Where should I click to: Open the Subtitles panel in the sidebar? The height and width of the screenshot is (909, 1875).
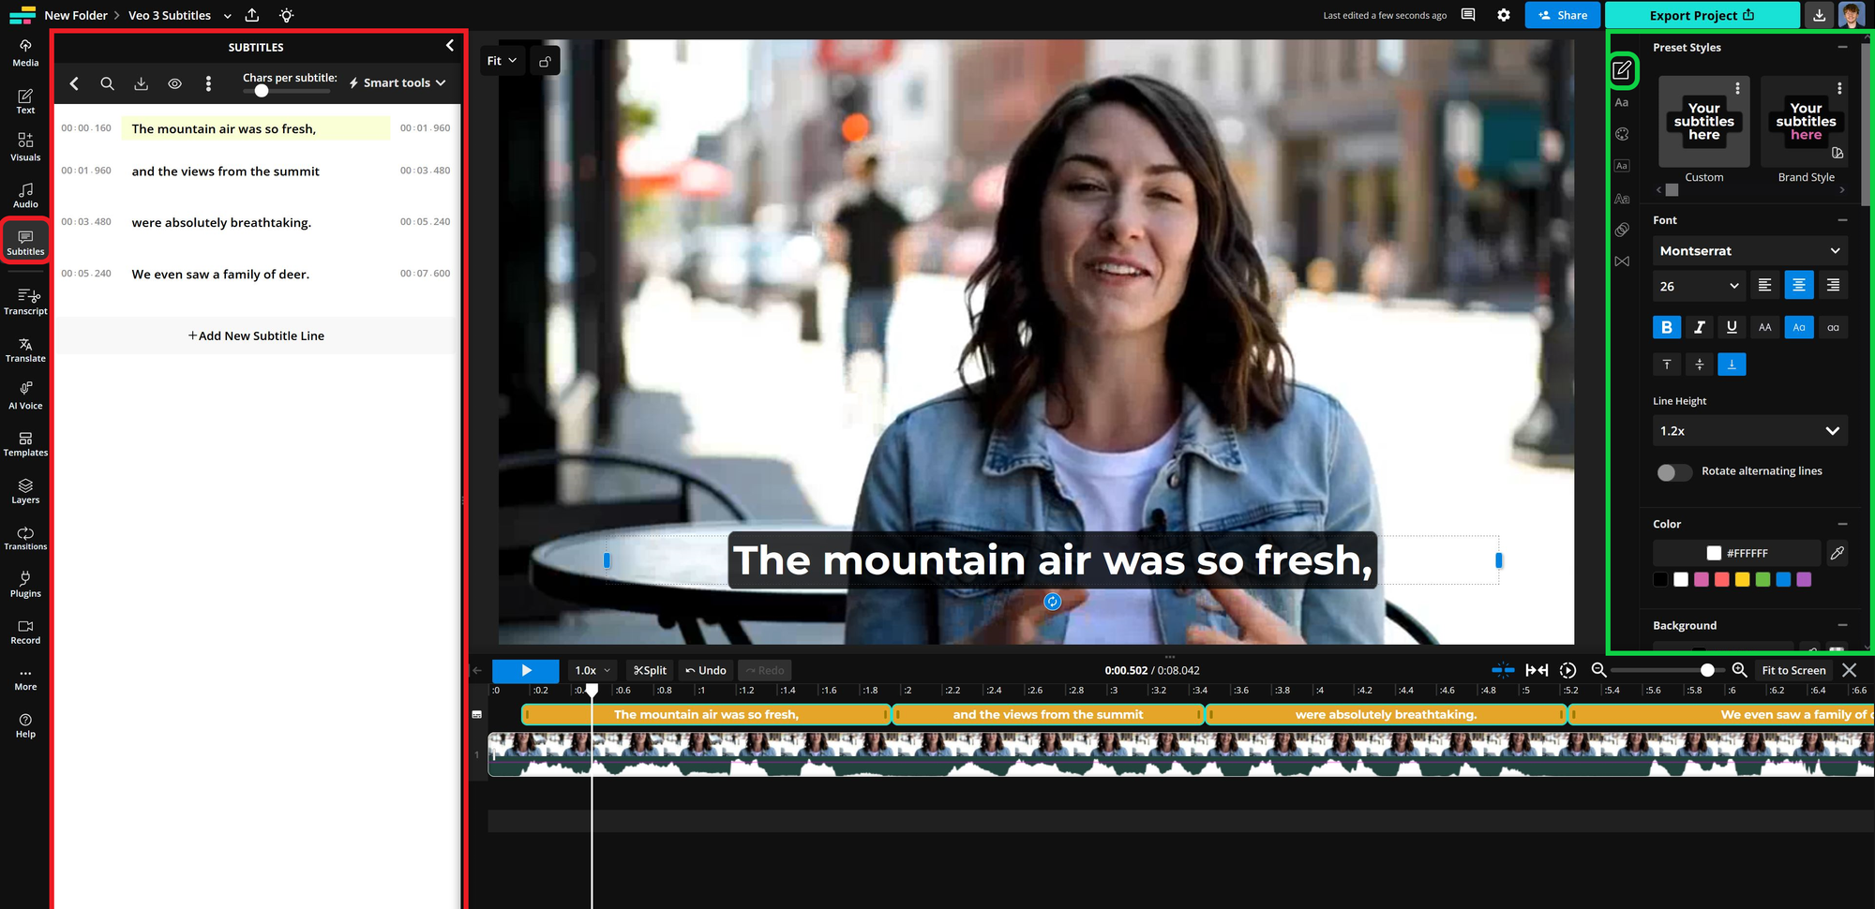[x=24, y=241]
